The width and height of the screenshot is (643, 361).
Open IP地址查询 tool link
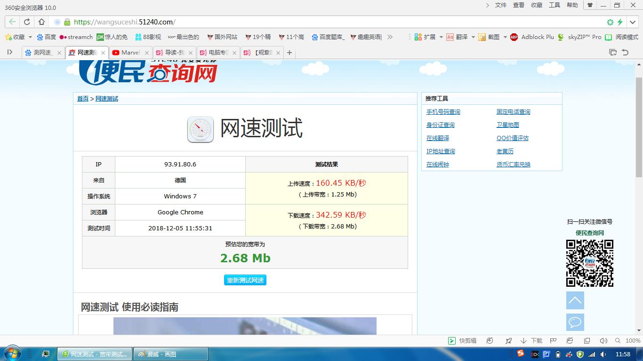click(x=441, y=151)
